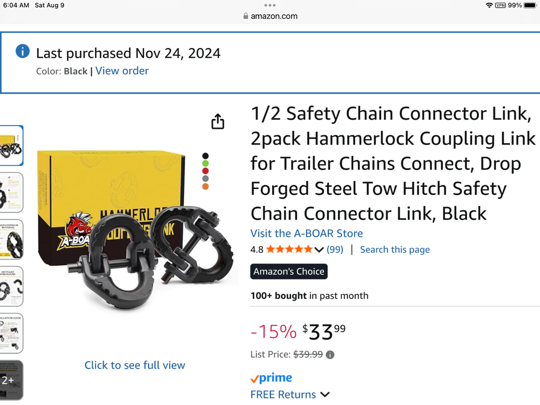Click the info icon next to List Price
This screenshot has height=405, width=540.
330,355
